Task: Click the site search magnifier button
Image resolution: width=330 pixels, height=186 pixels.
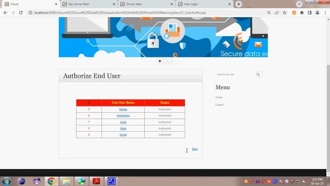Action: tap(258, 74)
